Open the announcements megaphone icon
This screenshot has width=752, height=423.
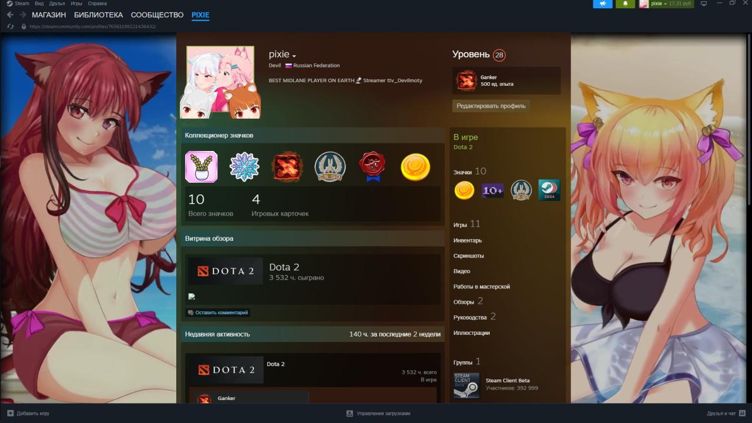coord(603,4)
